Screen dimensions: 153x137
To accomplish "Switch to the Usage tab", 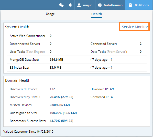I will [x=50, y=14].
